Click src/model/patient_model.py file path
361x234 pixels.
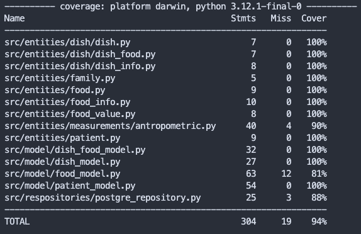click(70, 186)
